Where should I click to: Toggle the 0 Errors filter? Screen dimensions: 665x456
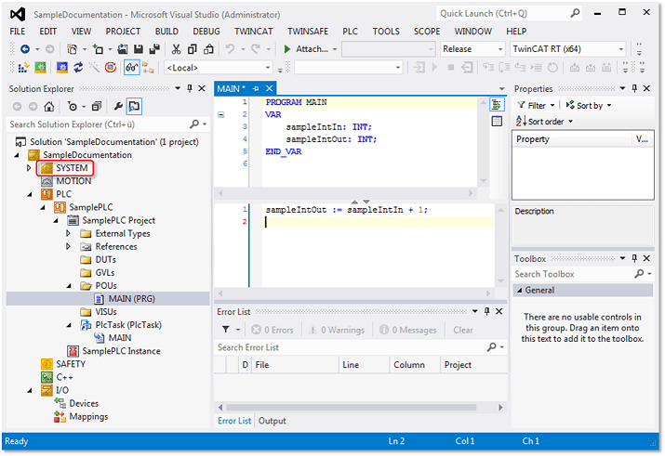(x=273, y=330)
